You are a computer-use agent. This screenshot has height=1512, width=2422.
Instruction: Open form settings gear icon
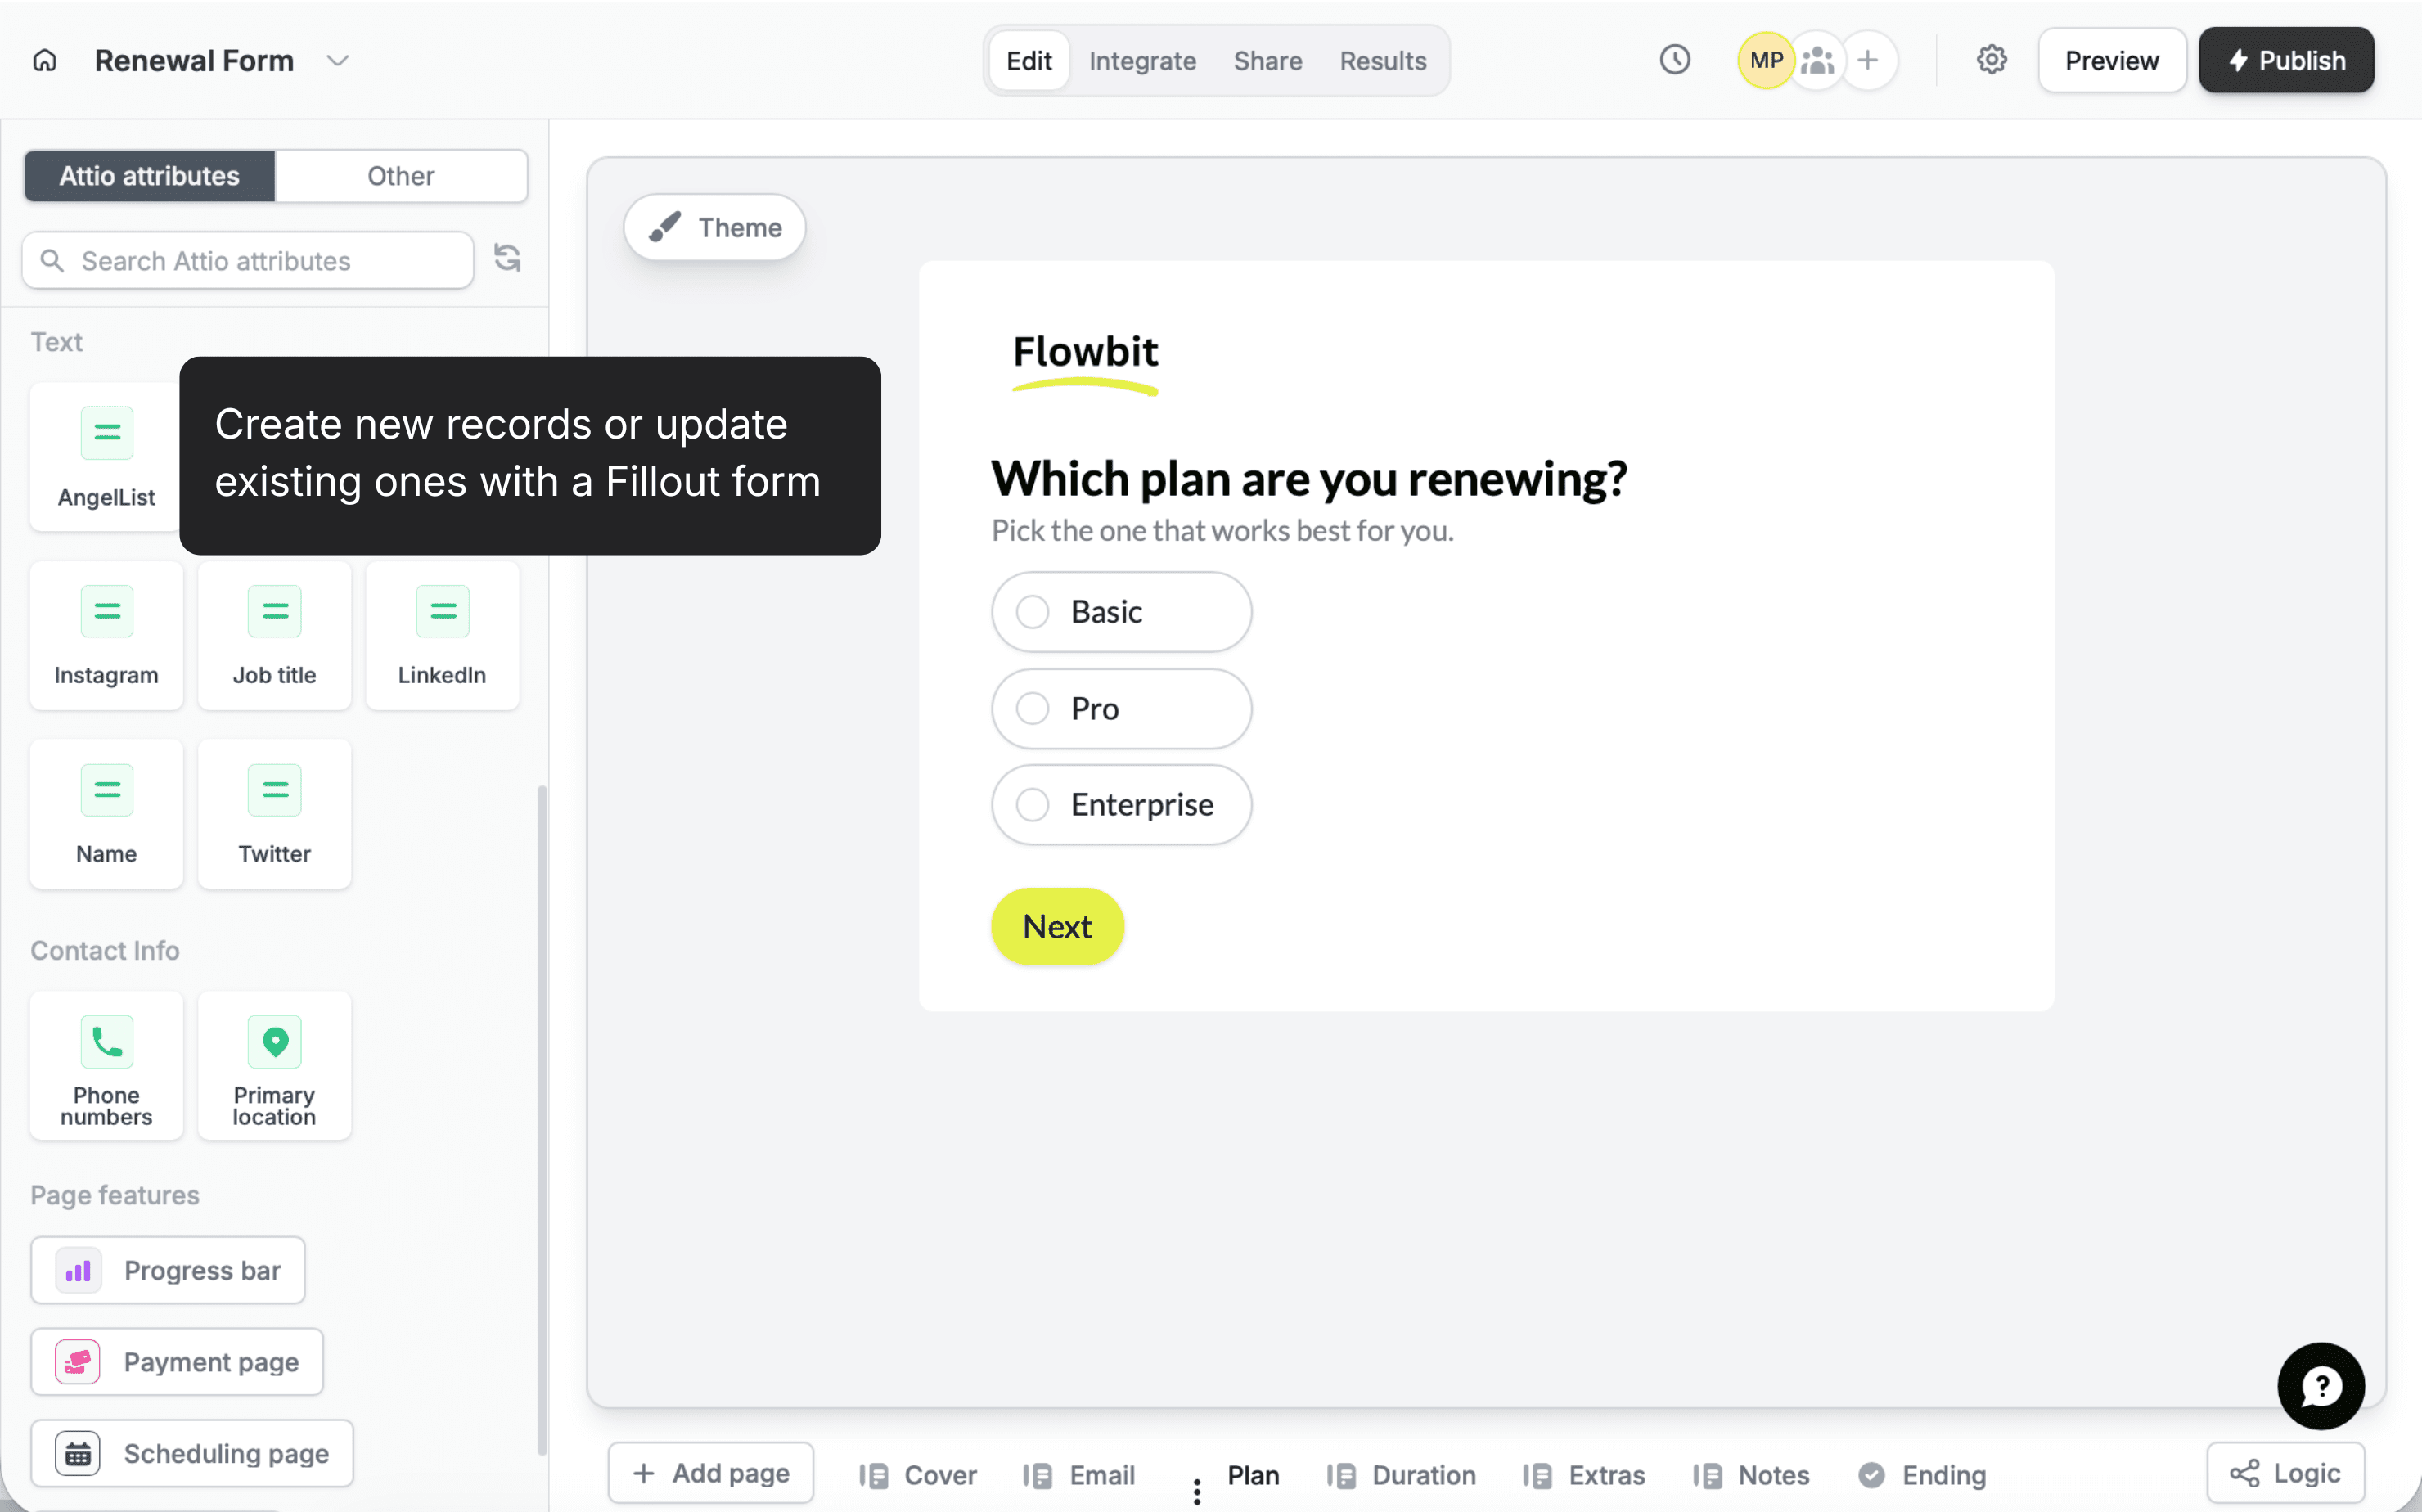(1991, 60)
